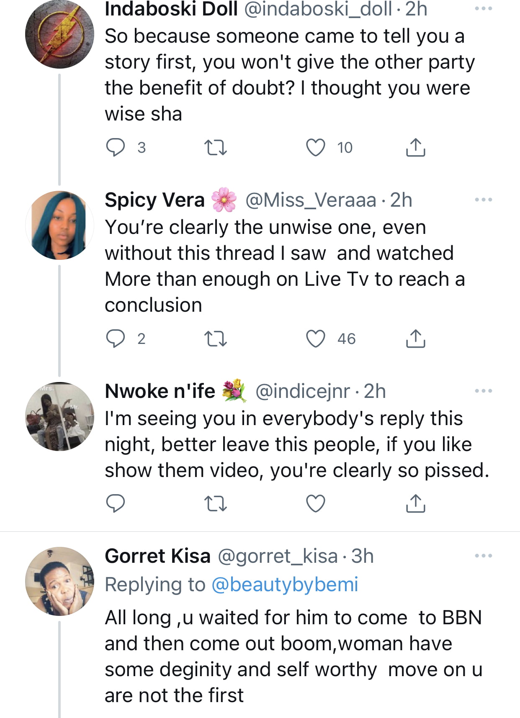Screen dimensions: 520x718
Task: Retweet Spicy Vera's tweet
Action: [215, 339]
